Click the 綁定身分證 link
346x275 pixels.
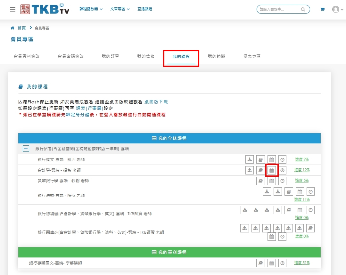click(80, 115)
